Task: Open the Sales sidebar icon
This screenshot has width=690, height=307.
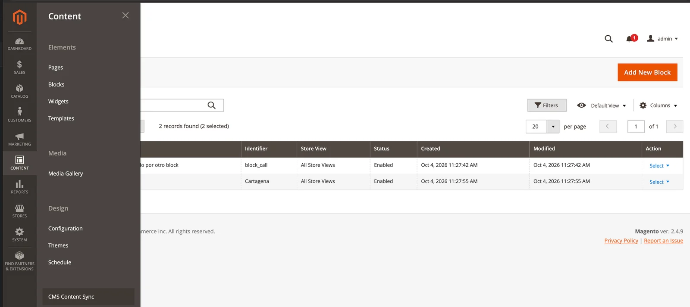Action: point(19,68)
